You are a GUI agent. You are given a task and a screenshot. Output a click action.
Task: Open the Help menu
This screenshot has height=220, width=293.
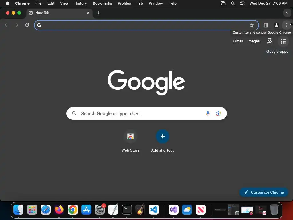pos(172,3)
